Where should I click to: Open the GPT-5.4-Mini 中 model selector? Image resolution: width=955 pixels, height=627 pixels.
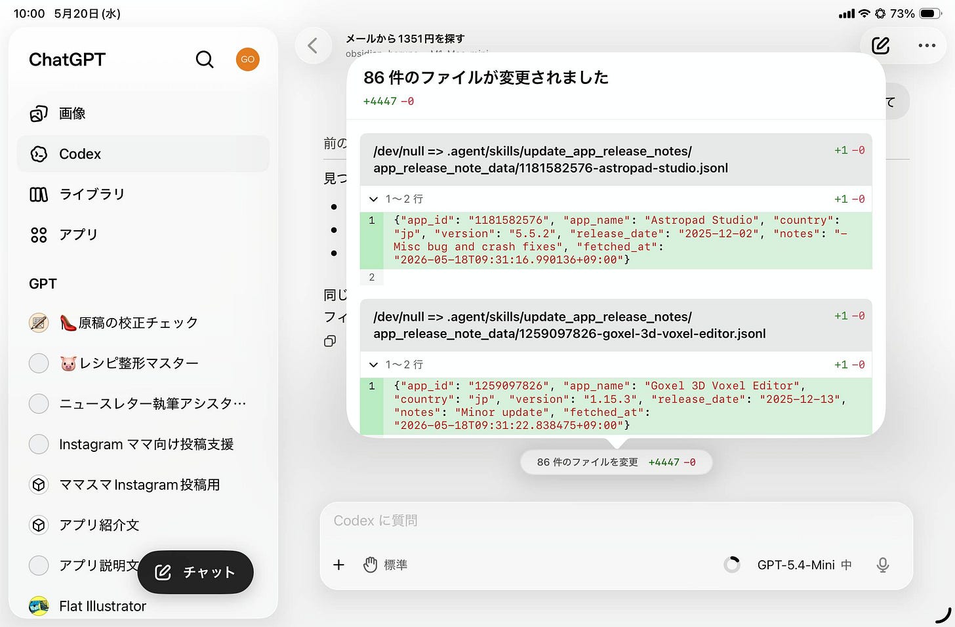804,565
